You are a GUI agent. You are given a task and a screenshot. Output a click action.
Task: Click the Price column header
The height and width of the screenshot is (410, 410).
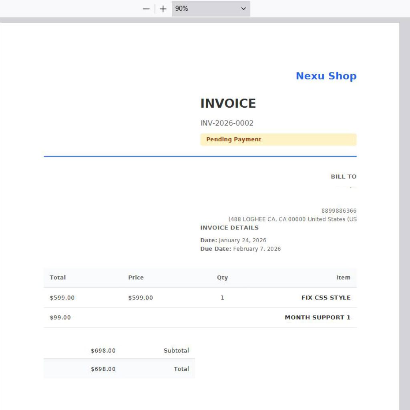[136, 277]
